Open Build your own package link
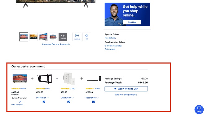 (126, 95)
